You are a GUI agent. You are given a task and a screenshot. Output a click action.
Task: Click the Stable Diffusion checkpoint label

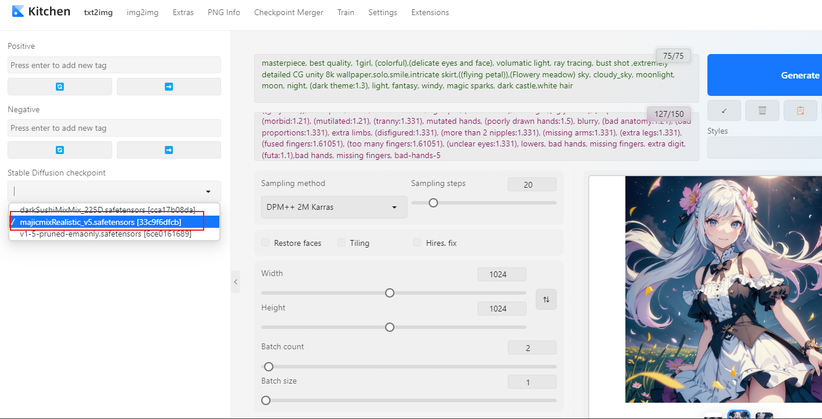pos(56,173)
